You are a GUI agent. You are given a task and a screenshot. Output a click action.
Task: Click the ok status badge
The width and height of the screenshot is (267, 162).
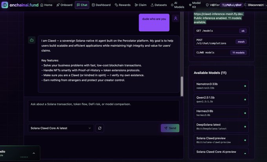pos(243,31)
